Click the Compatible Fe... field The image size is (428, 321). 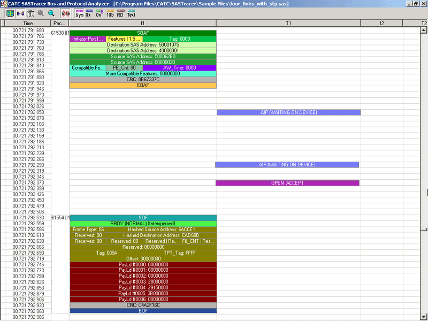coord(88,68)
